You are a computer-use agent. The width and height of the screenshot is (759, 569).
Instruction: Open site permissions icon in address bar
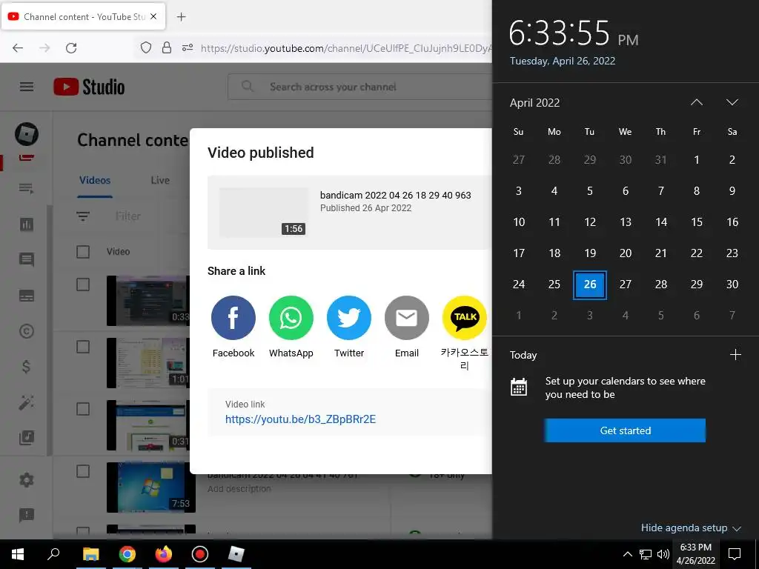(188, 47)
